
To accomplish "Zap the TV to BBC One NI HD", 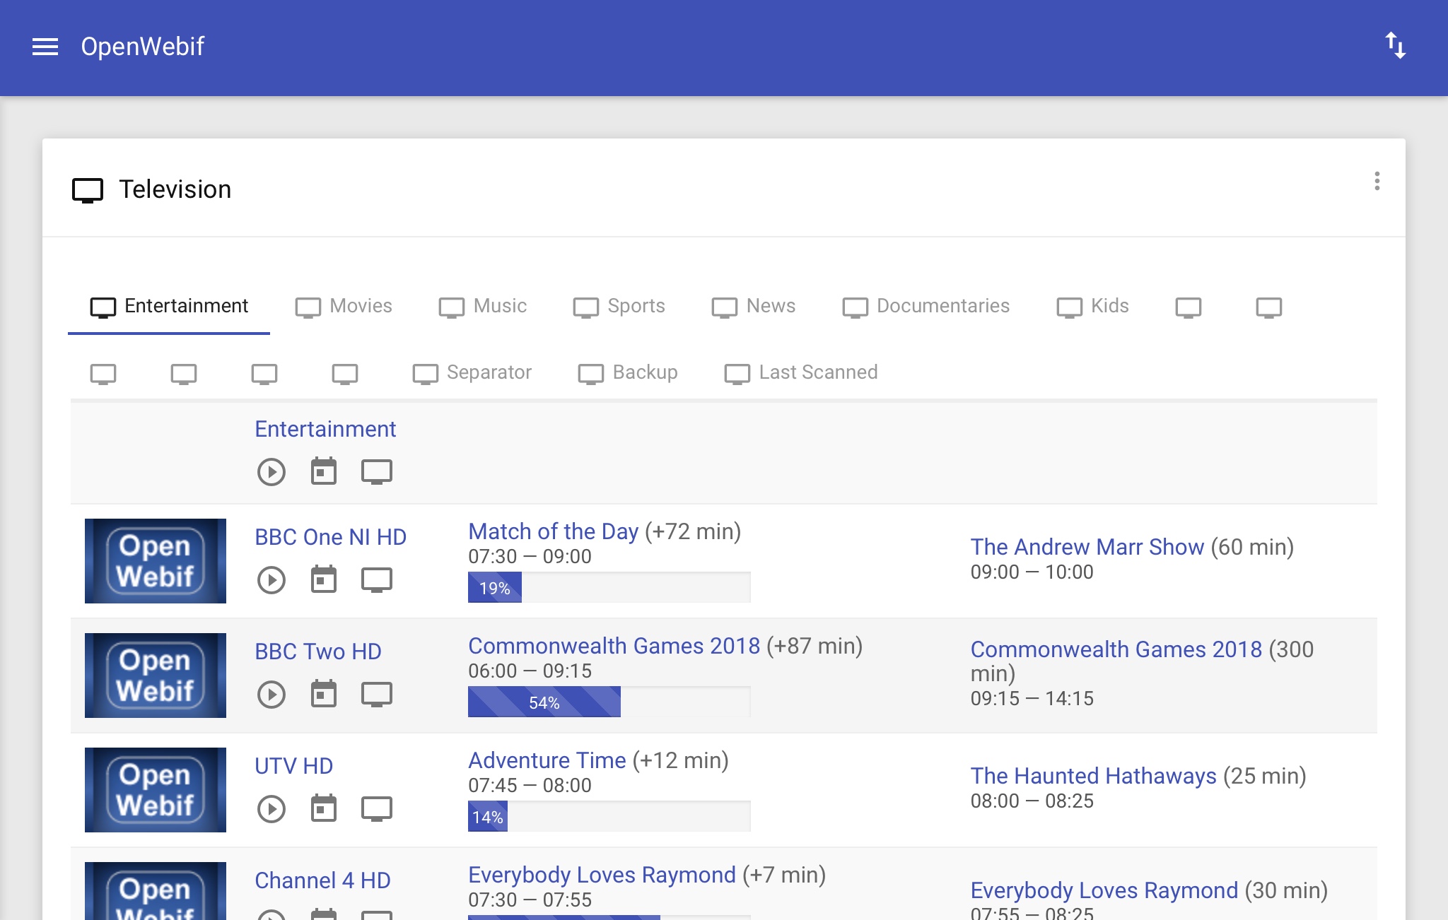I will [x=377, y=579].
